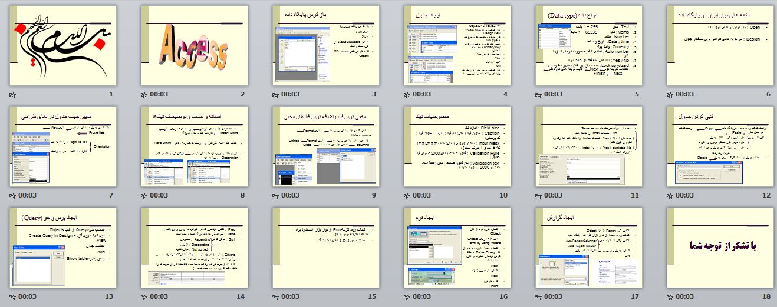Click the star icon below slide 15
This screenshot has height=307, width=777.
coord(275,296)
